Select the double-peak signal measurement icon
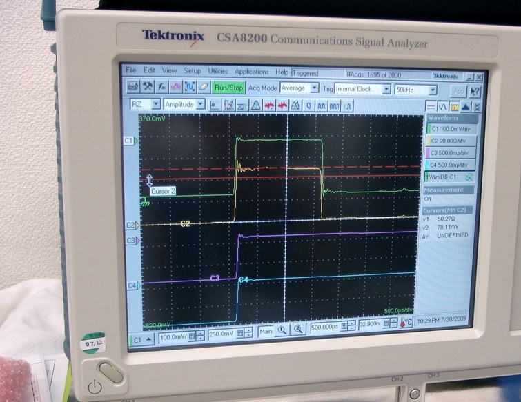 click(x=295, y=106)
